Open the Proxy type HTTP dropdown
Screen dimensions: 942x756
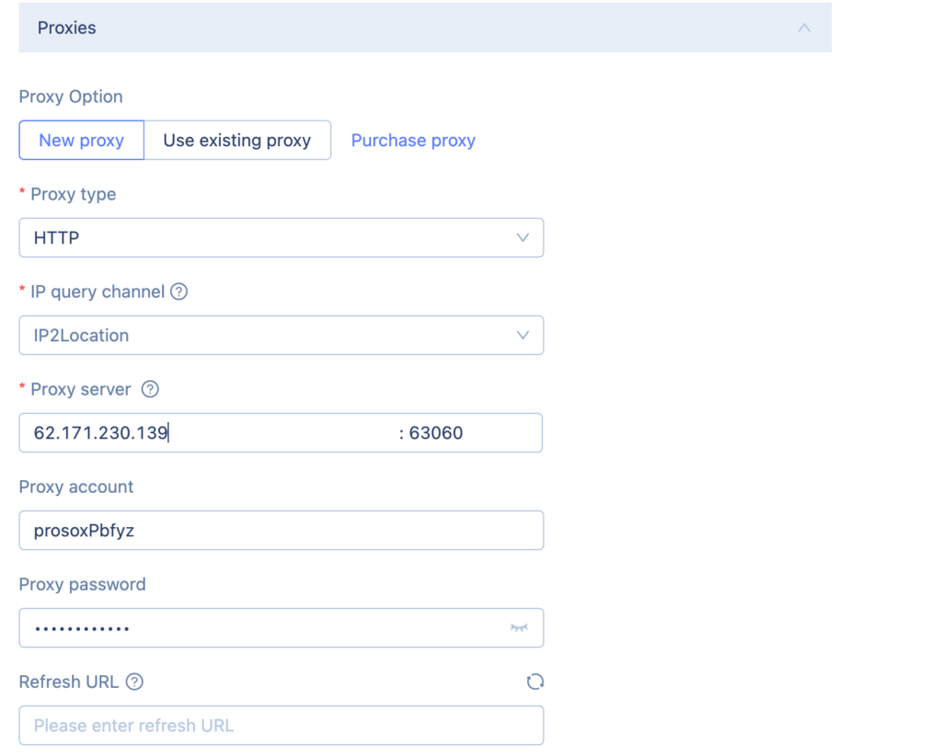point(281,237)
